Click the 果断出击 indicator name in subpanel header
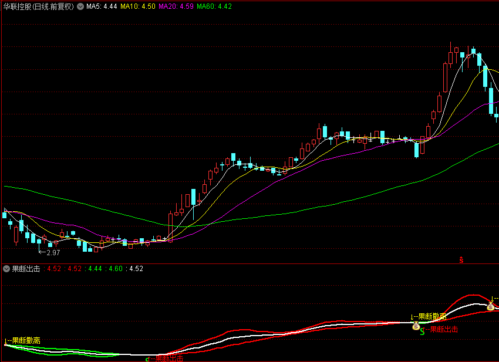The width and height of the screenshot is (499, 362). point(26,269)
